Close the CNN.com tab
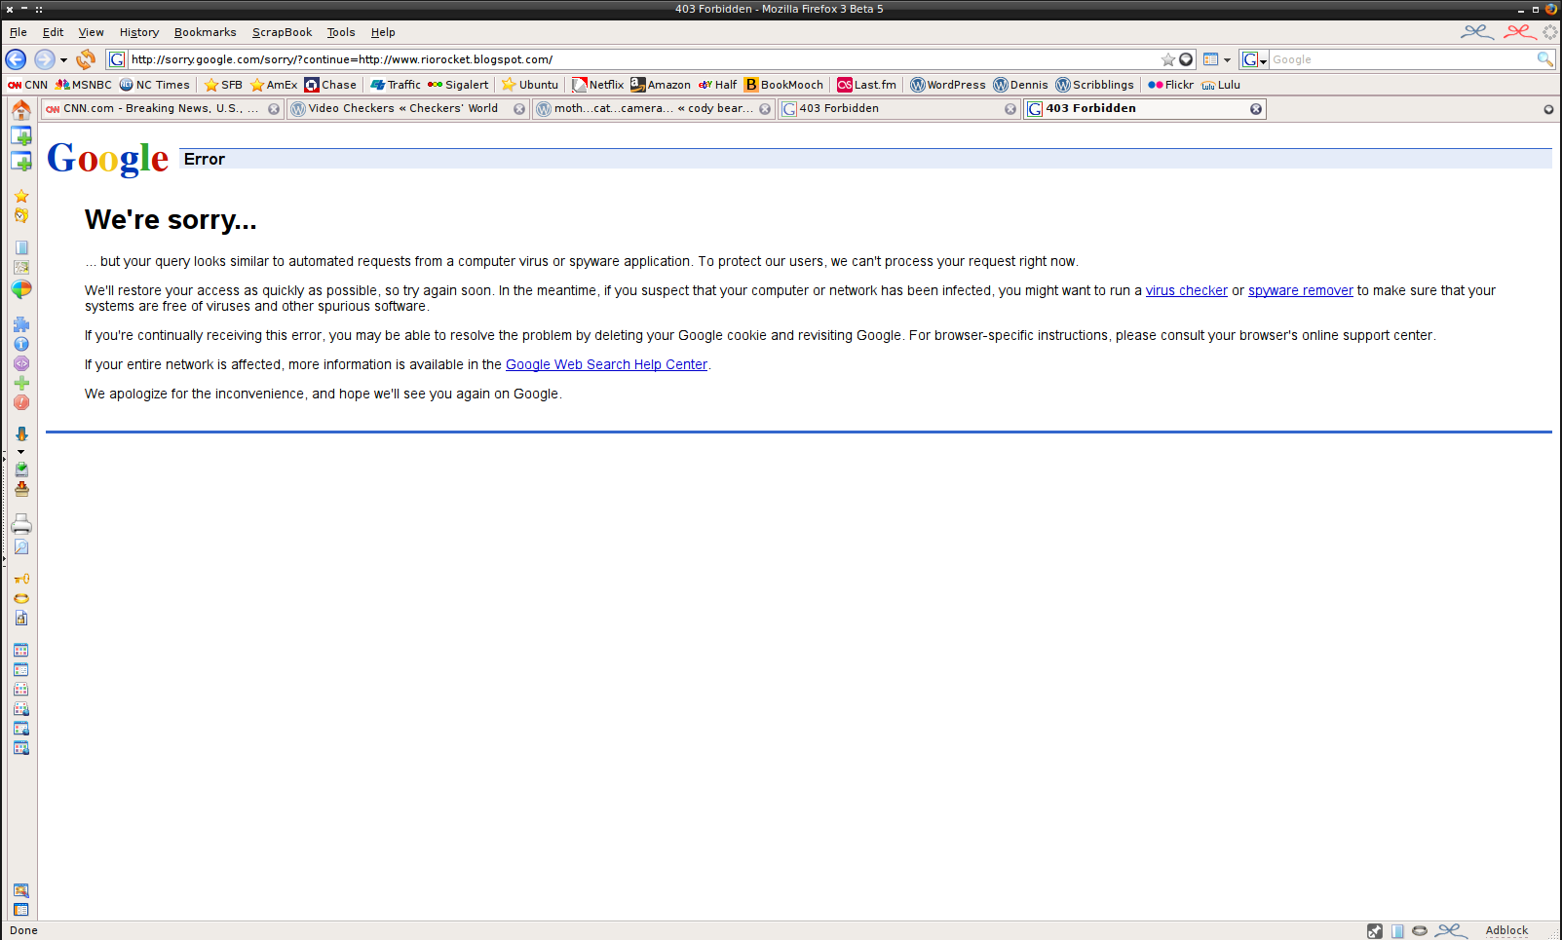The image size is (1562, 940). [274, 109]
